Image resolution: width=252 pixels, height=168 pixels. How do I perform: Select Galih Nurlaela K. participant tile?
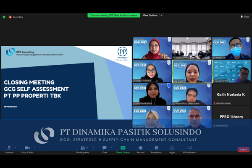(x=231, y=95)
